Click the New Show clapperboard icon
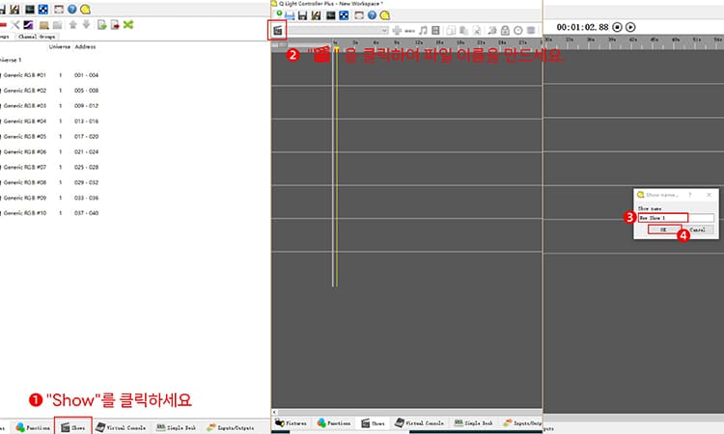724x434 pixels. pyautogui.click(x=277, y=31)
